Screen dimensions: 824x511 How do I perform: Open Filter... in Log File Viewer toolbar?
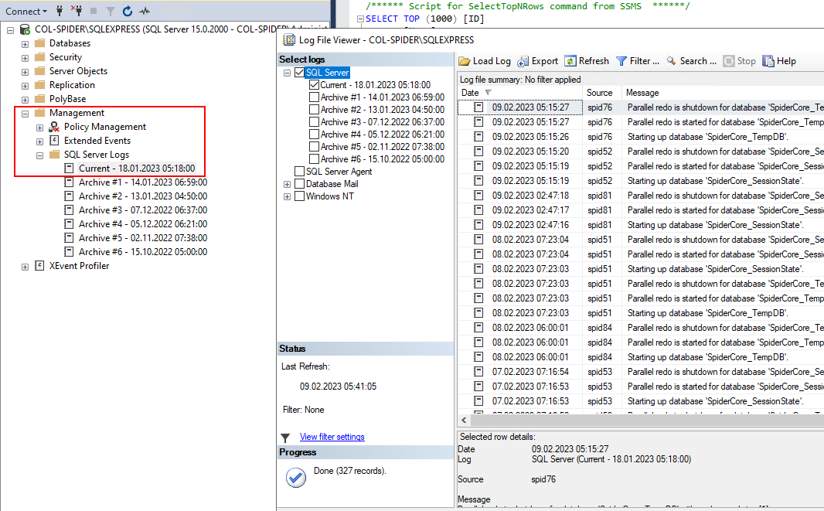(637, 61)
